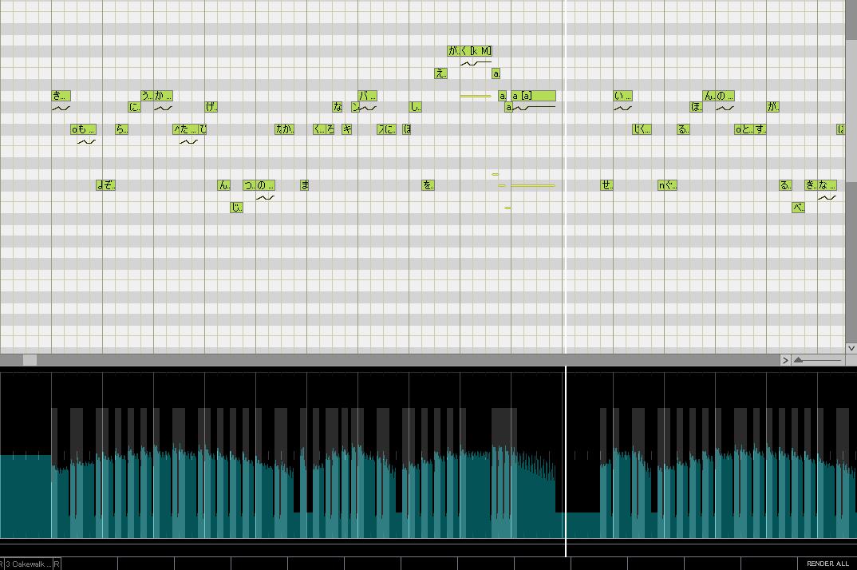The height and width of the screenshot is (570, 857).
Task: Select the 'じ..' note
Action: pos(236,208)
